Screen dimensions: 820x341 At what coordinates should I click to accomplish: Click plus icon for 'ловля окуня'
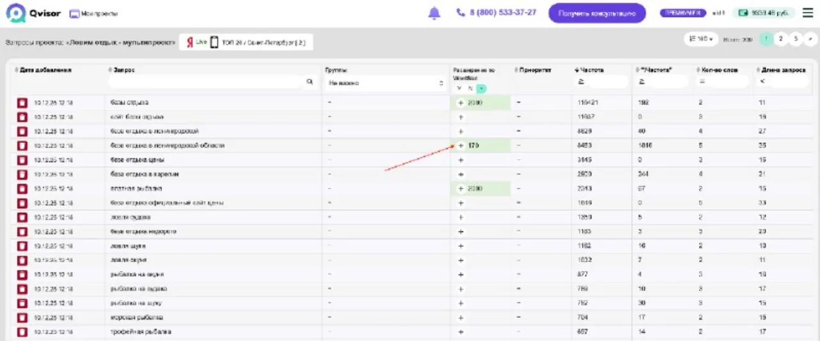[x=461, y=260]
